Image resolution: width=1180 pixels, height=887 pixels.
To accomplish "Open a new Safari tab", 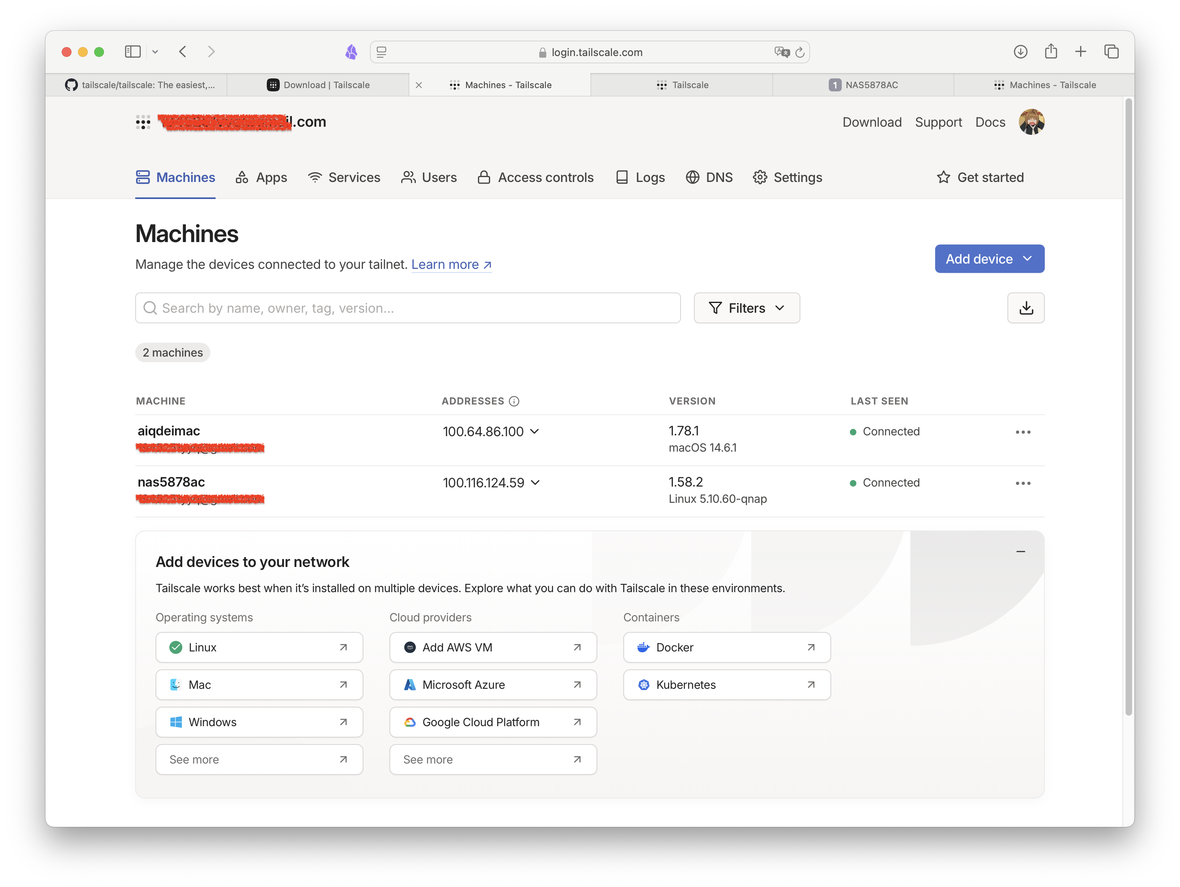I will point(1080,52).
